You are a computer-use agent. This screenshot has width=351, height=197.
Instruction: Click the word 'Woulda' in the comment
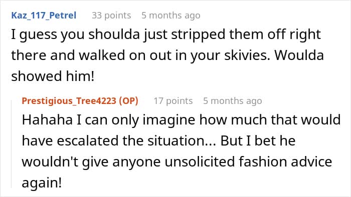[x=299, y=55]
